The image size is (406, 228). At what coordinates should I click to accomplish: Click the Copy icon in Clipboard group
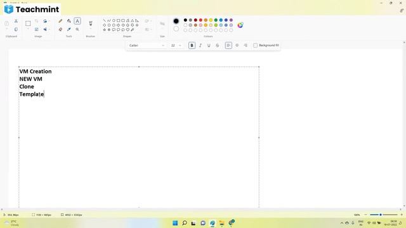[16, 30]
